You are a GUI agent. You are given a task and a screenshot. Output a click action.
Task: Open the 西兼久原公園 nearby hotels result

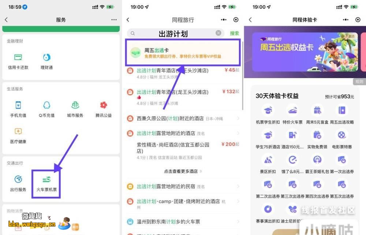pos(183,118)
